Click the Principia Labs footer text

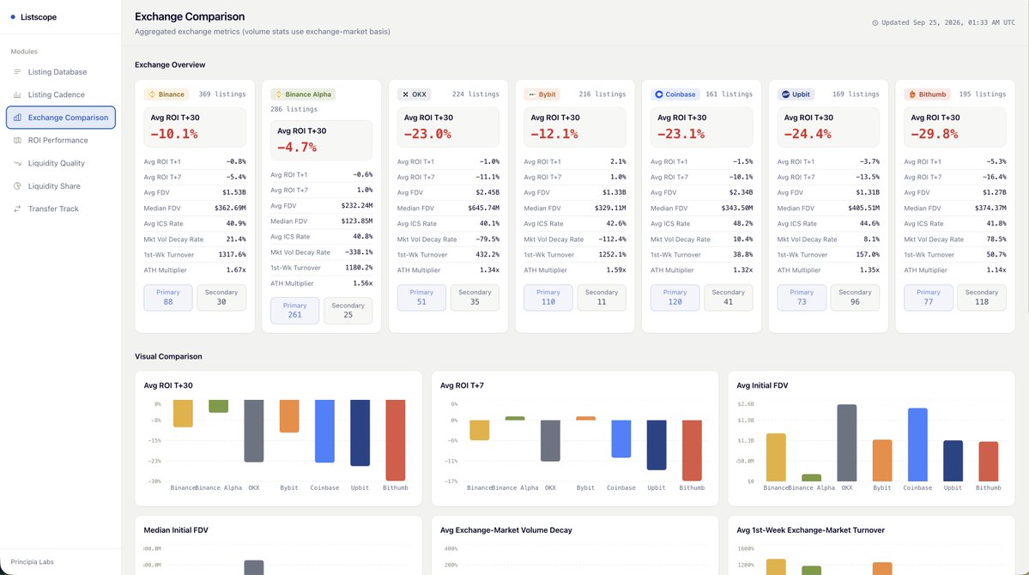[x=32, y=562]
